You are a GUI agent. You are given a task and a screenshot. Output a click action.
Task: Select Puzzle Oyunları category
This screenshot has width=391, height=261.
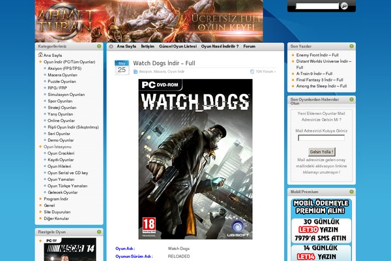62,82
